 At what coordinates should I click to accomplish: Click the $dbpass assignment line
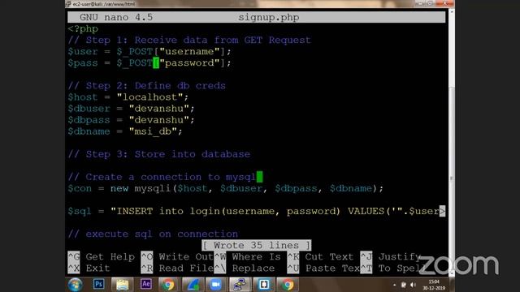pyautogui.click(x=132, y=120)
